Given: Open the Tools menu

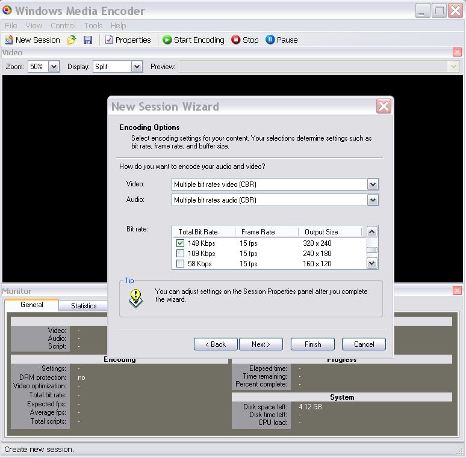Looking at the screenshot, I should click(93, 26).
